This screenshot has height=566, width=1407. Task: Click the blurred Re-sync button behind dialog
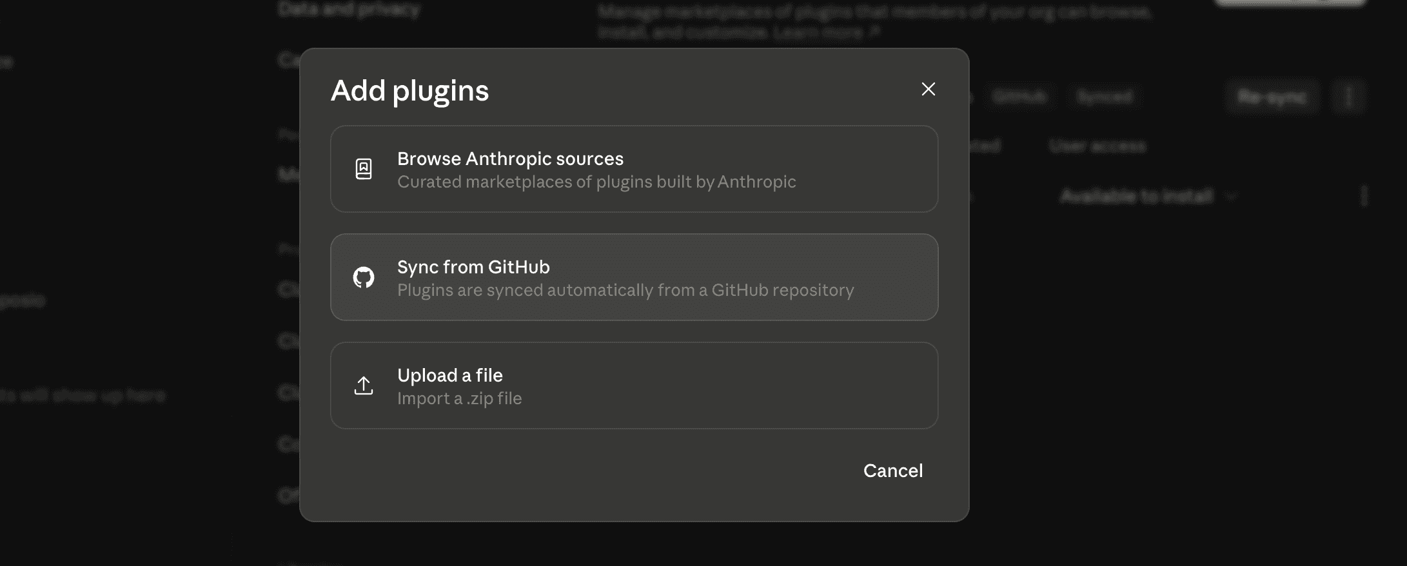tap(1272, 97)
